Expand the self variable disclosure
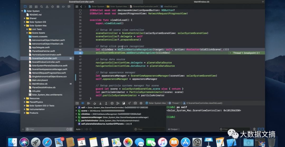The width and height of the screenshot is (285, 147). click(76, 107)
